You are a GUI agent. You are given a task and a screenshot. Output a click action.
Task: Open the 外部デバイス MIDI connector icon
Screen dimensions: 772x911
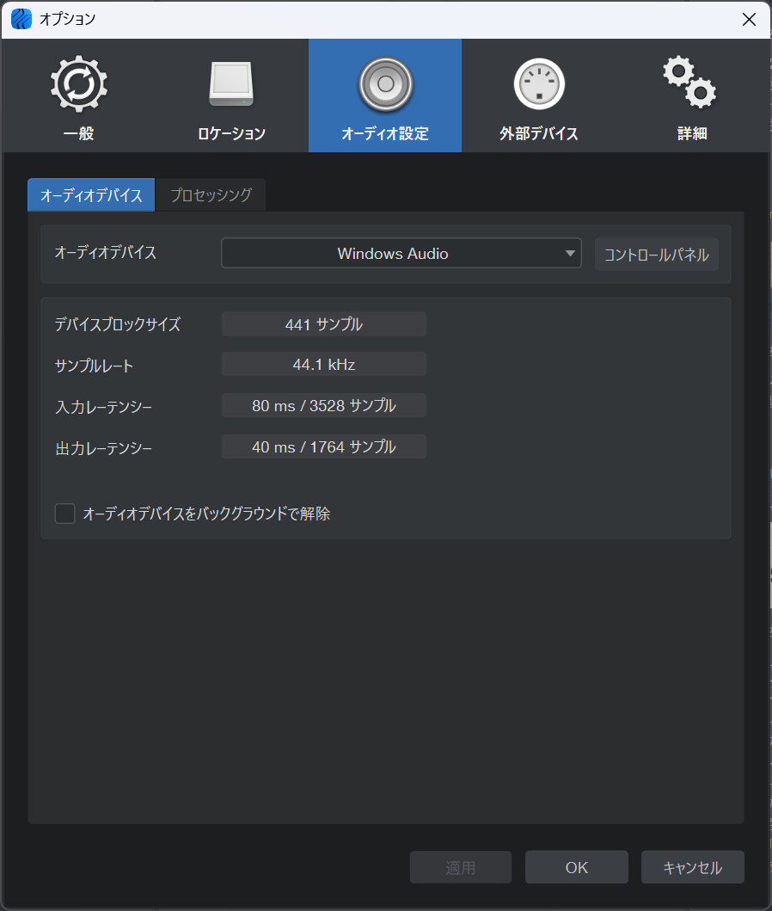click(x=538, y=84)
